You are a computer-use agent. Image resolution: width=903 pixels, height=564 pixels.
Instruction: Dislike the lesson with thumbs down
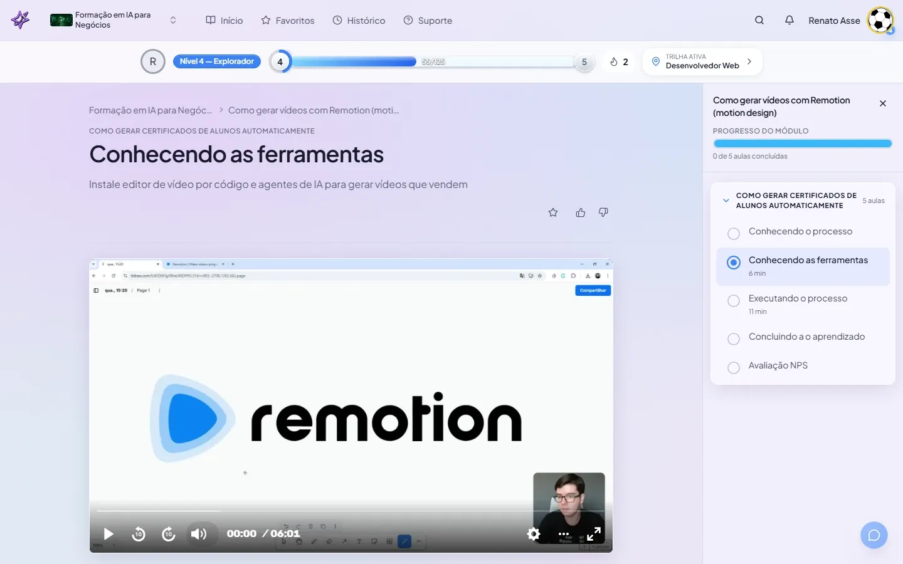click(x=603, y=212)
